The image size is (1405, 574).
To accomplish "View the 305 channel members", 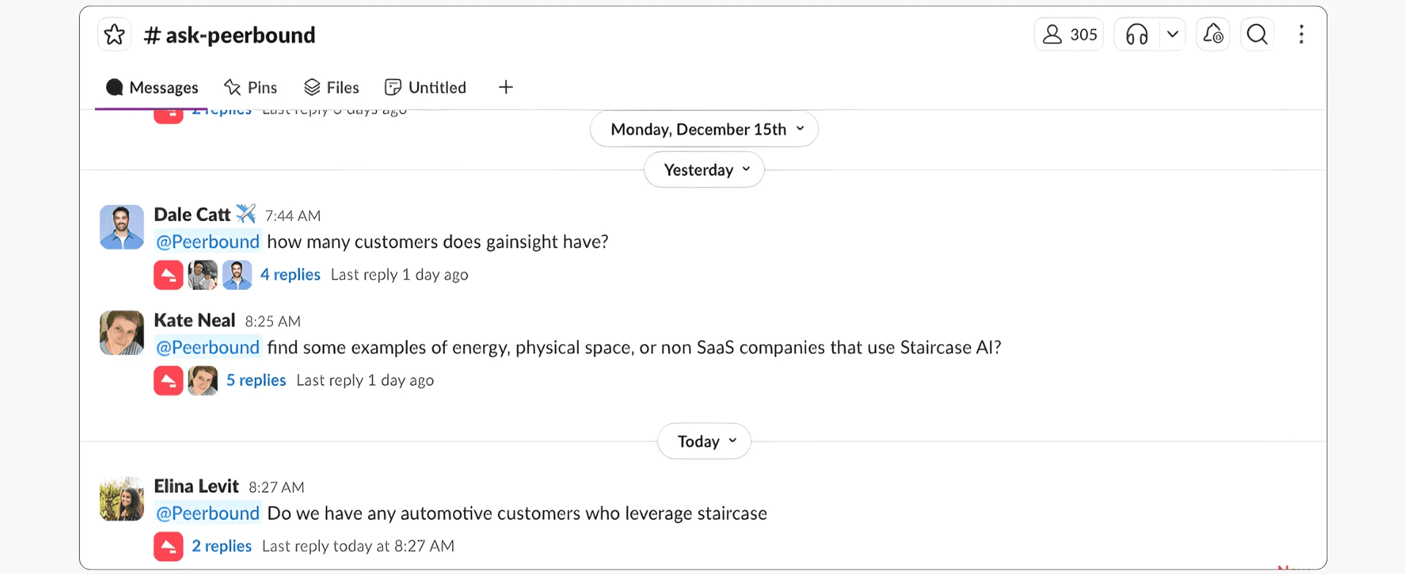I will coord(1068,34).
